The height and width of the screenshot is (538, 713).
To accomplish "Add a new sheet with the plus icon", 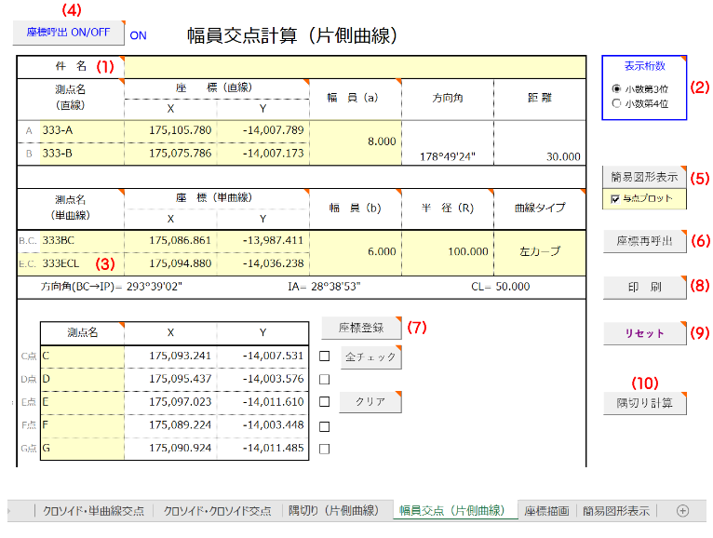I will click(682, 510).
